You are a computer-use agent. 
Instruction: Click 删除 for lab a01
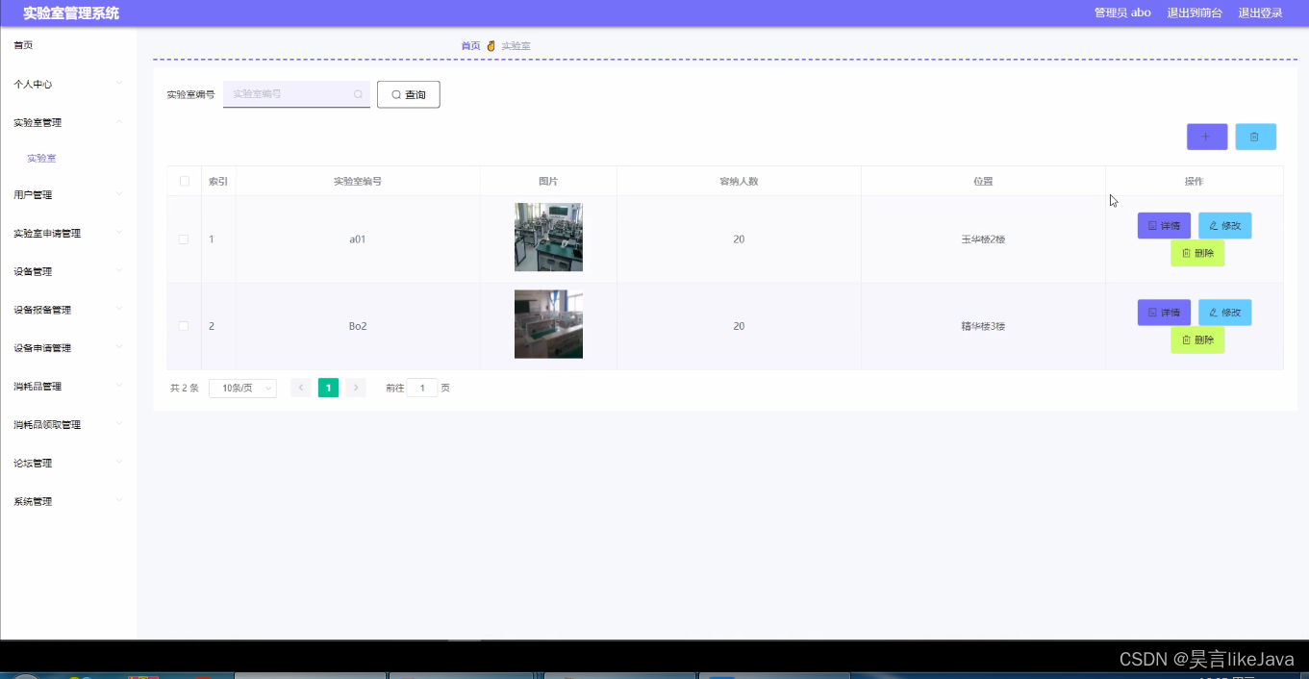1197,254
